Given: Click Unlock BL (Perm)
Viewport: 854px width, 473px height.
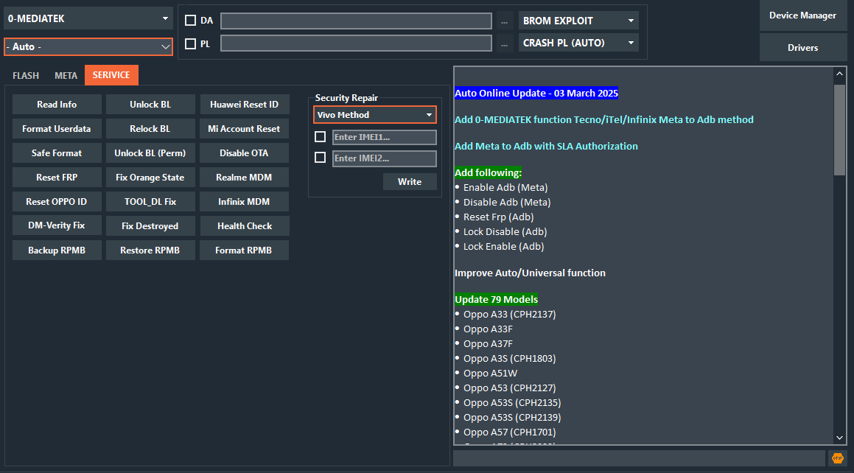Looking at the screenshot, I should (150, 153).
